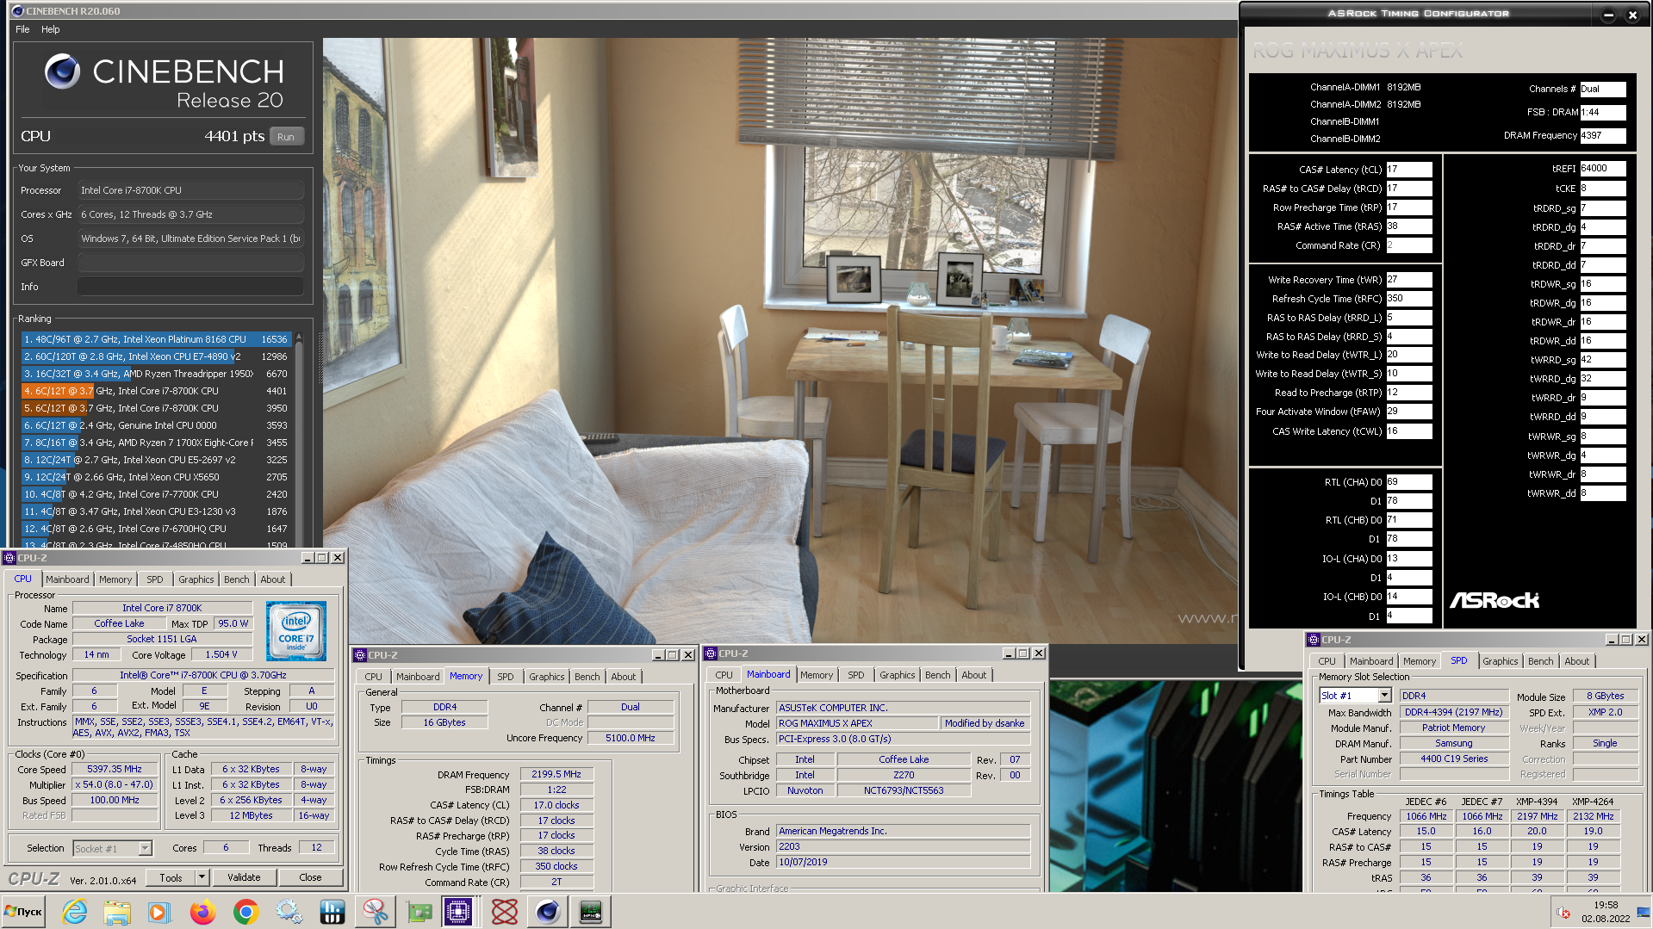
Task: Click the DRAM Frequency 4397 field
Action: [x=1603, y=136]
